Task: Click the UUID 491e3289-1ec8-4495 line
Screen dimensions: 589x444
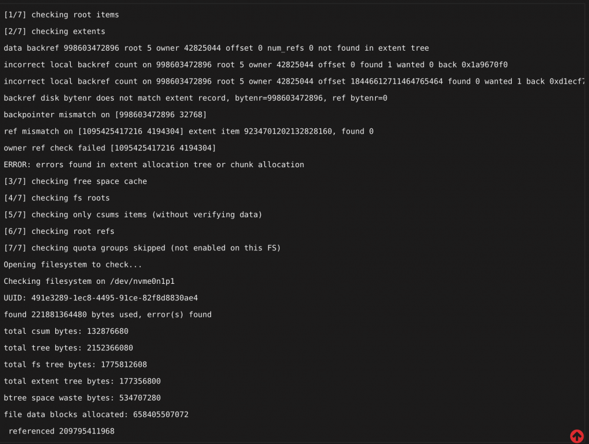Action: point(101,298)
